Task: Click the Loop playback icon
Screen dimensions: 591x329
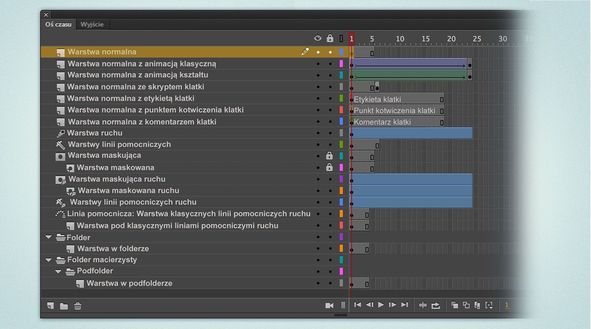Action: [x=436, y=305]
